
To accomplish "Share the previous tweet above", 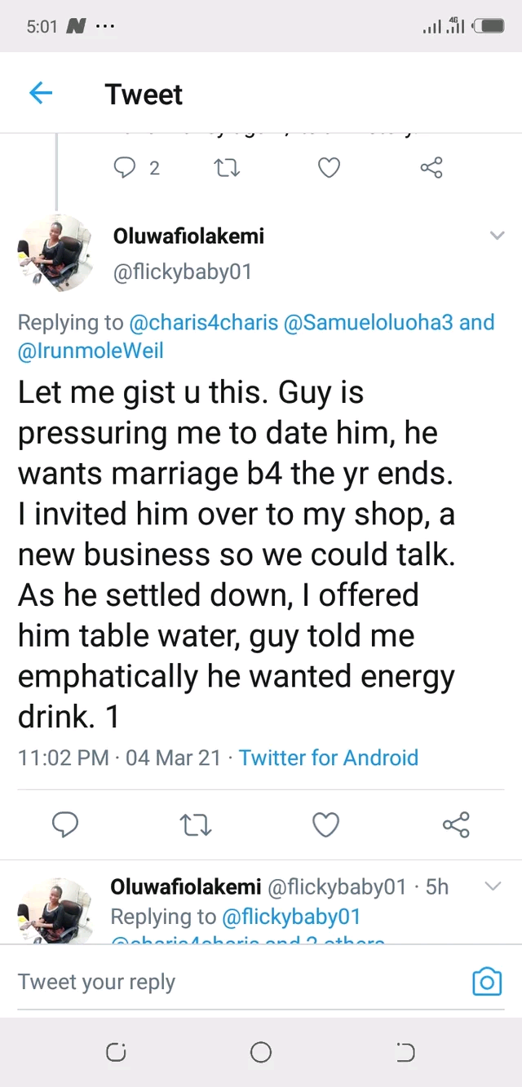I will click(x=431, y=168).
